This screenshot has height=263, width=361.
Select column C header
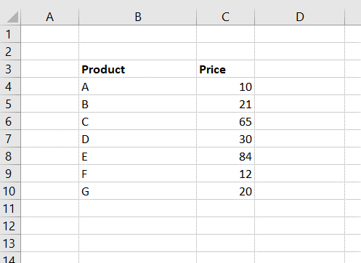pyautogui.click(x=225, y=17)
